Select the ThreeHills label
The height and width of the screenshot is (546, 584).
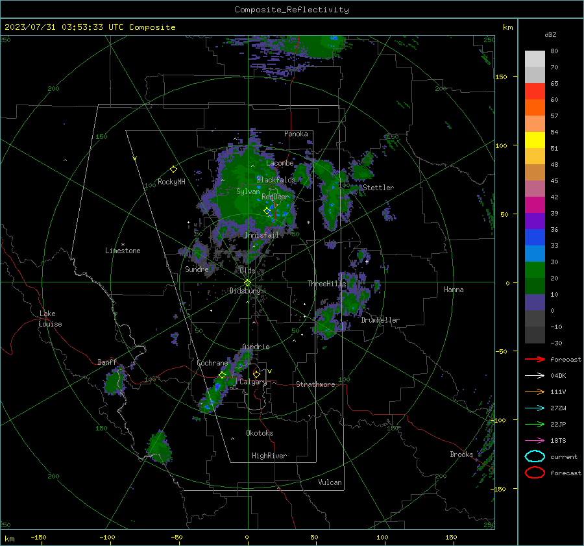pos(326,284)
